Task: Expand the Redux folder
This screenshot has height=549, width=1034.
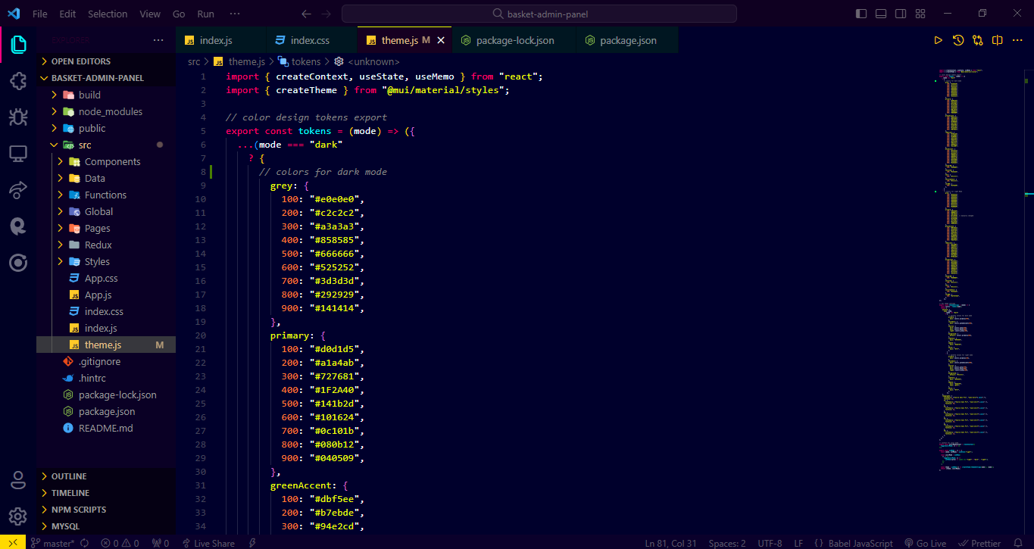Action: pyautogui.click(x=106, y=245)
